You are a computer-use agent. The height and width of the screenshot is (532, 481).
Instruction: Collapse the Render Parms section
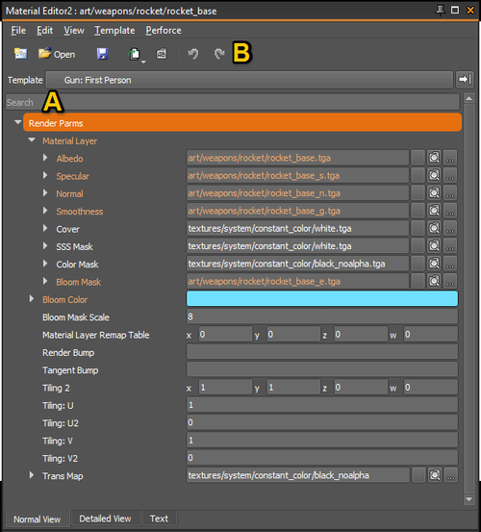point(18,122)
